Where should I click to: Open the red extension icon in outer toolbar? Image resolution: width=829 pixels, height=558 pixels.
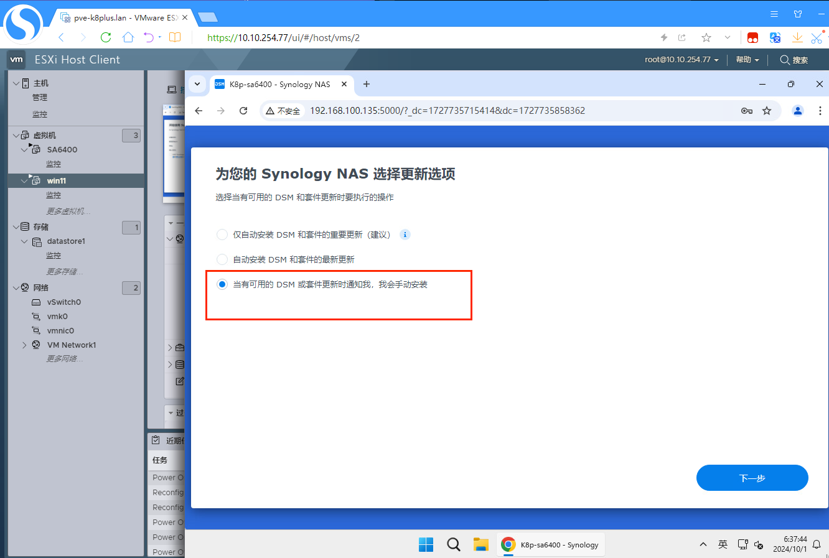click(x=752, y=38)
